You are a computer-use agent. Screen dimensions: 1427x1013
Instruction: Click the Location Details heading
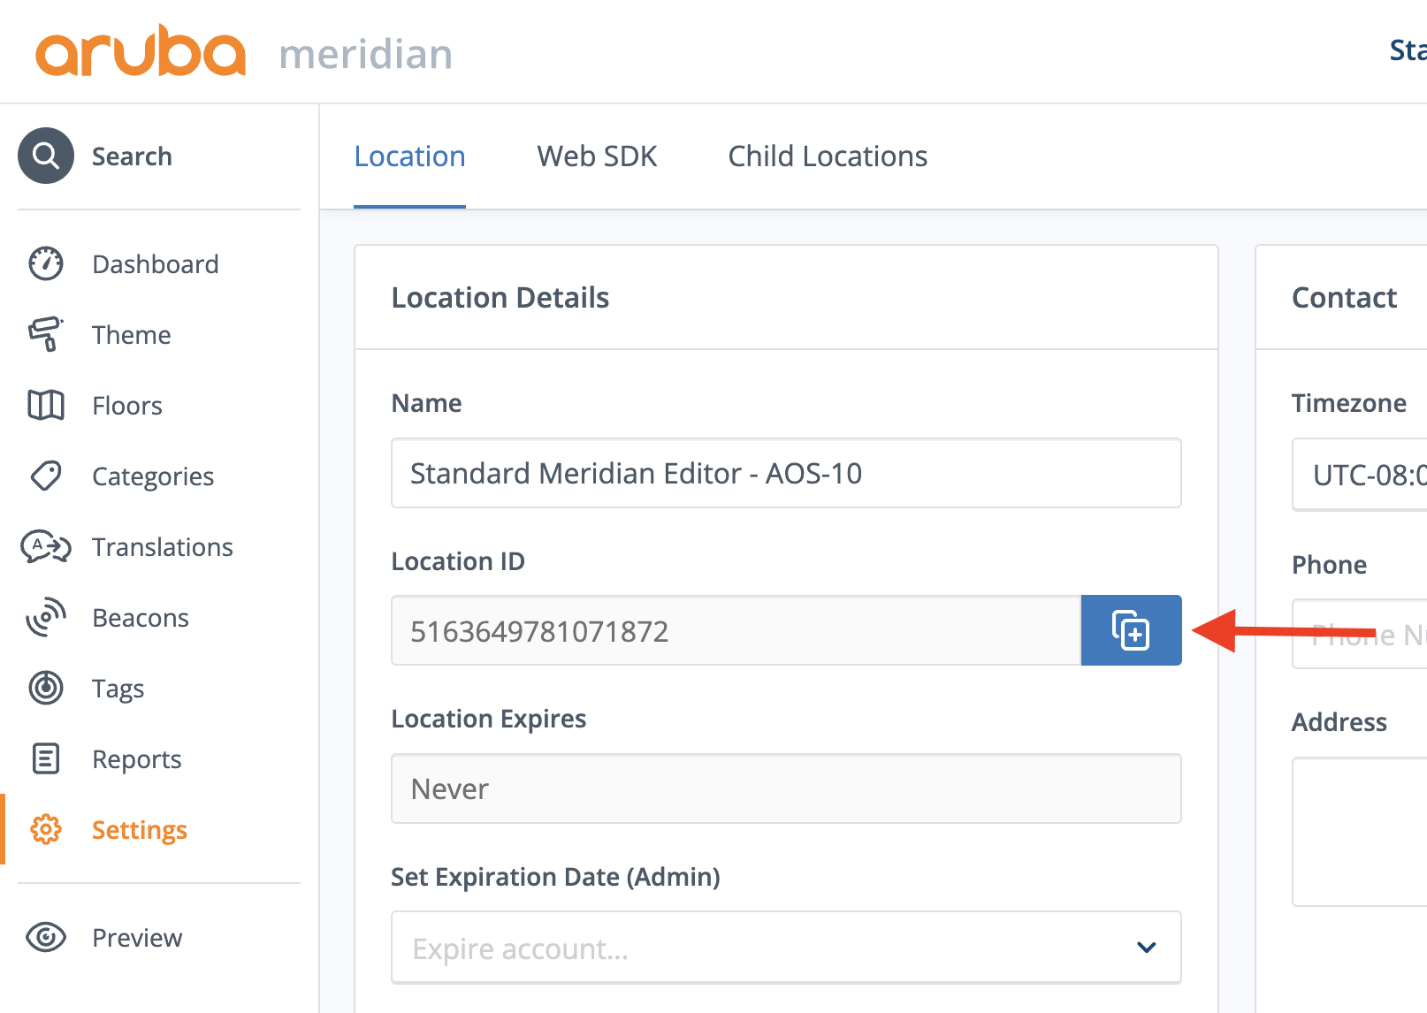(x=500, y=298)
